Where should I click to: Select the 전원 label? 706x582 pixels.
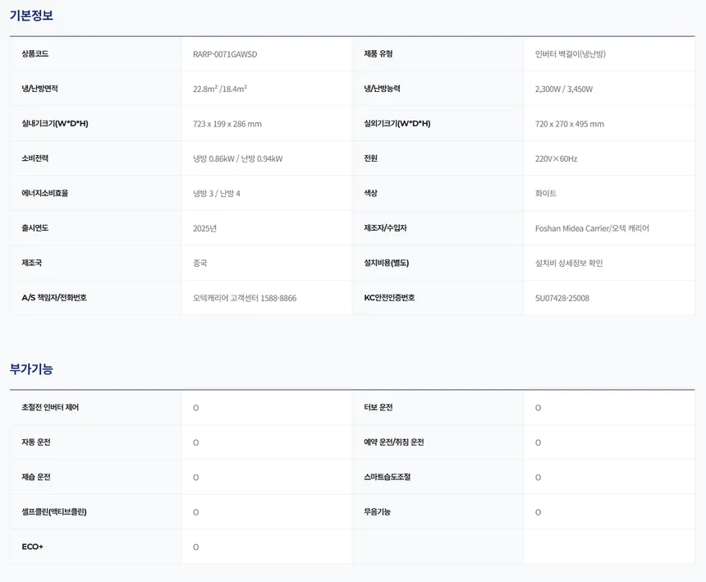pos(370,158)
